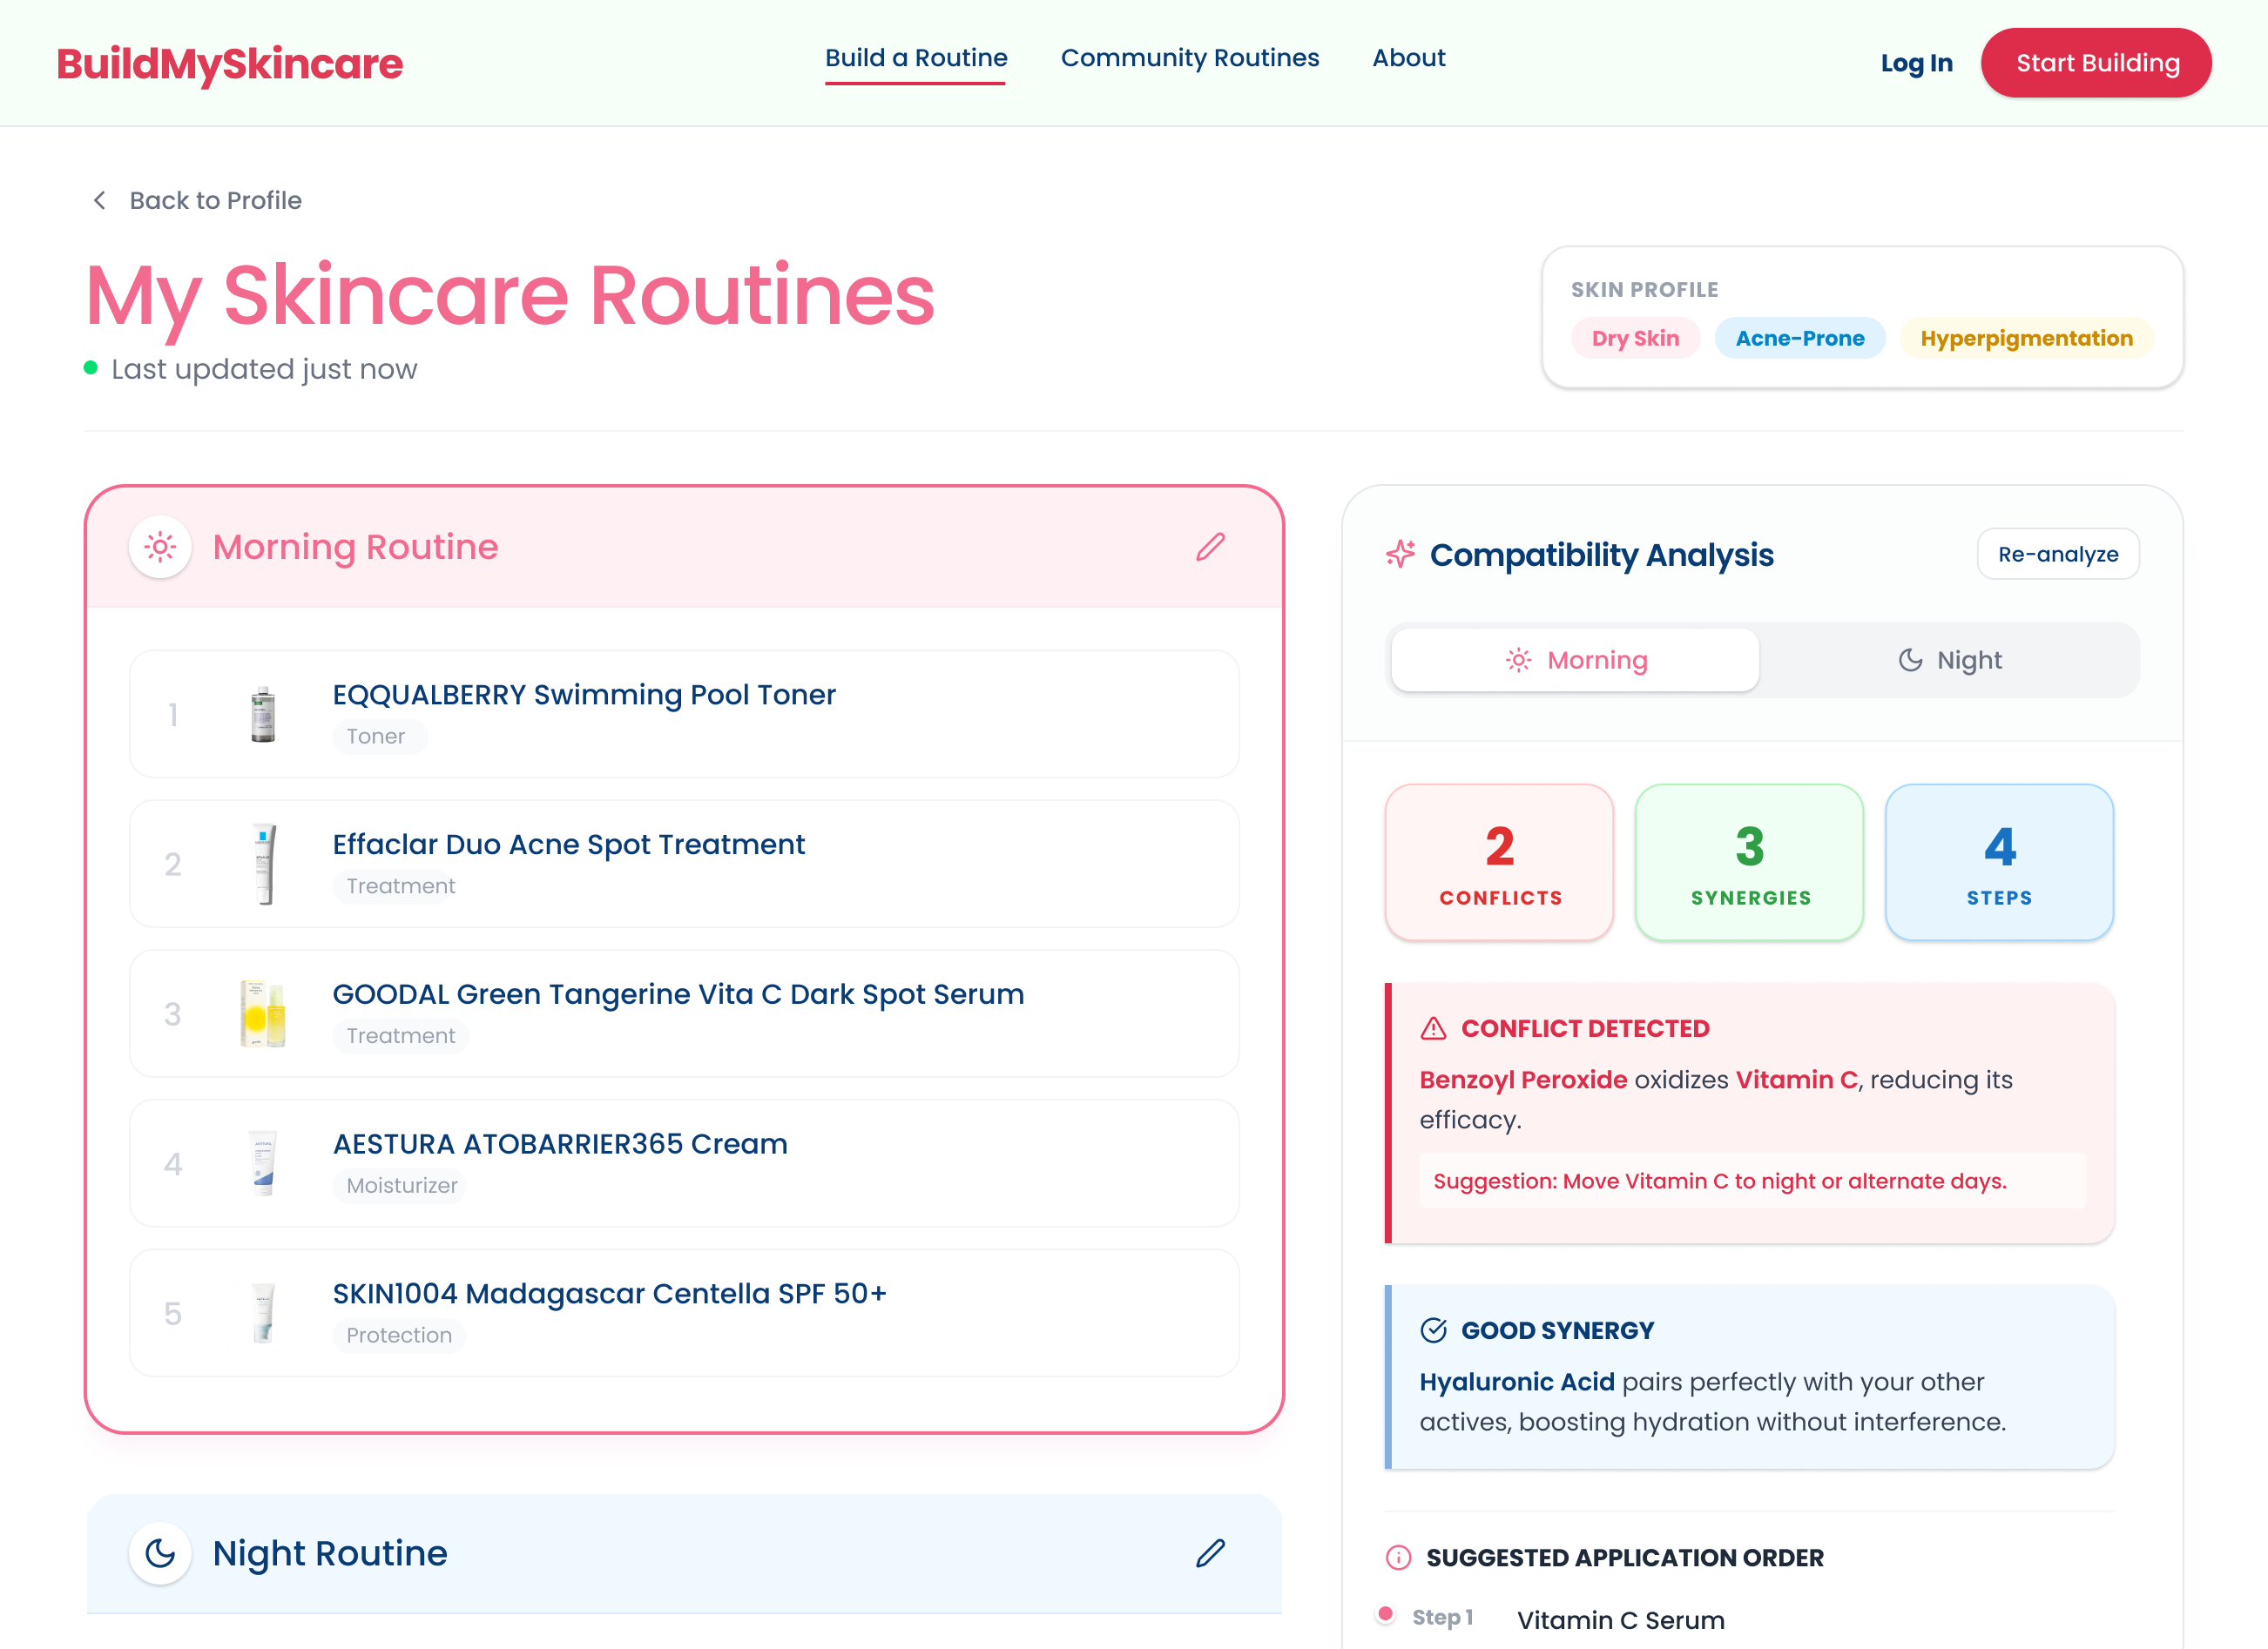The image size is (2268, 1649).
Task: Click the Effaclar Duo product image
Action: click(x=263, y=864)
